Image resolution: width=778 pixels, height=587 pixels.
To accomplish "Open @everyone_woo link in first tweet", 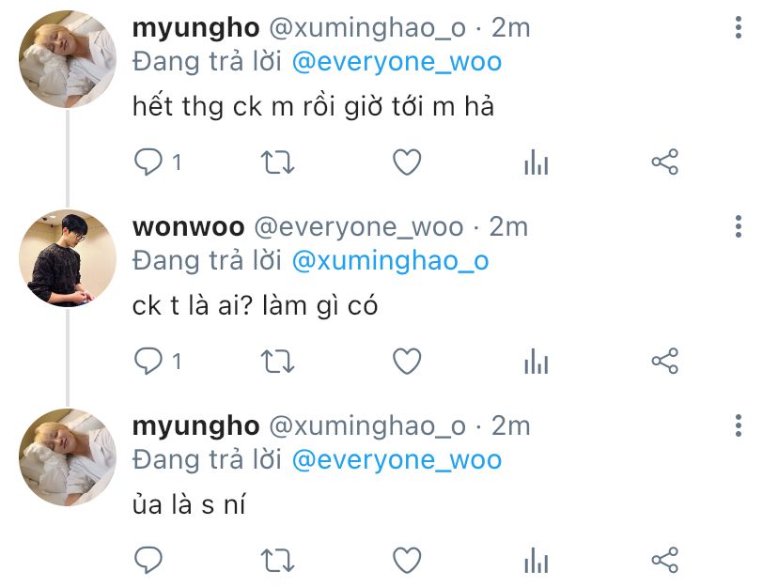I will (397, 62).
